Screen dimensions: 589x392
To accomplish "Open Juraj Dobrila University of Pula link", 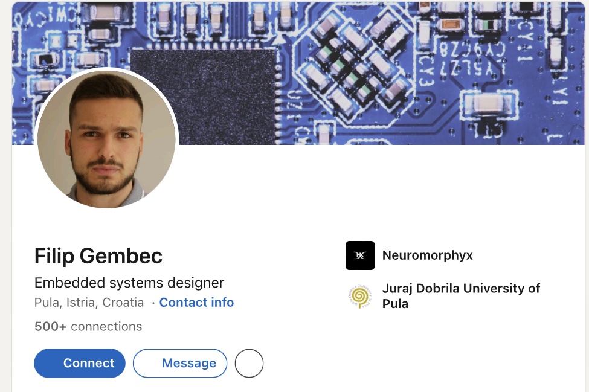I will (461, 296).
